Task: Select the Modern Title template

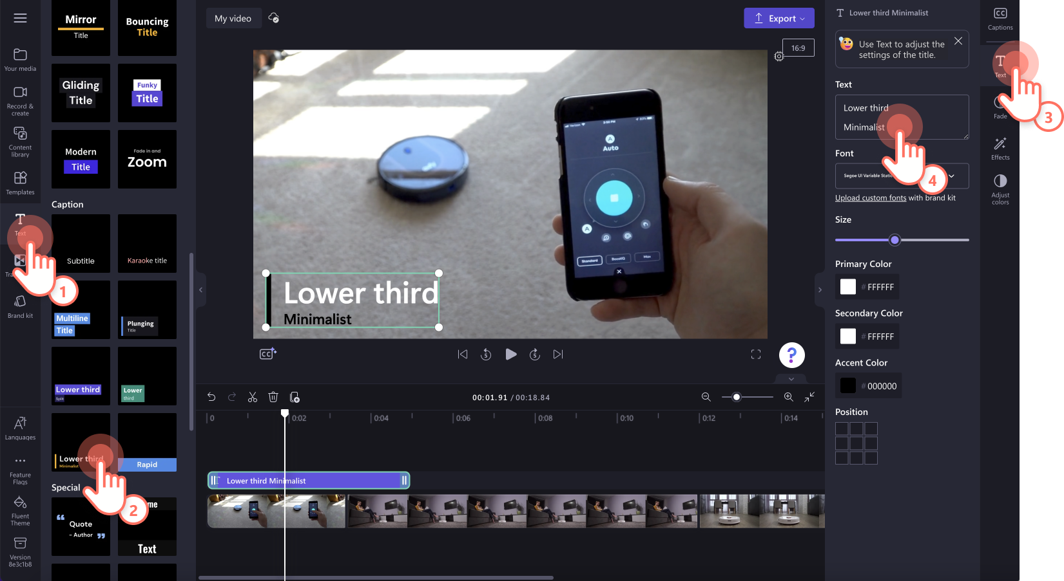Action: click(x=81, y=159)
